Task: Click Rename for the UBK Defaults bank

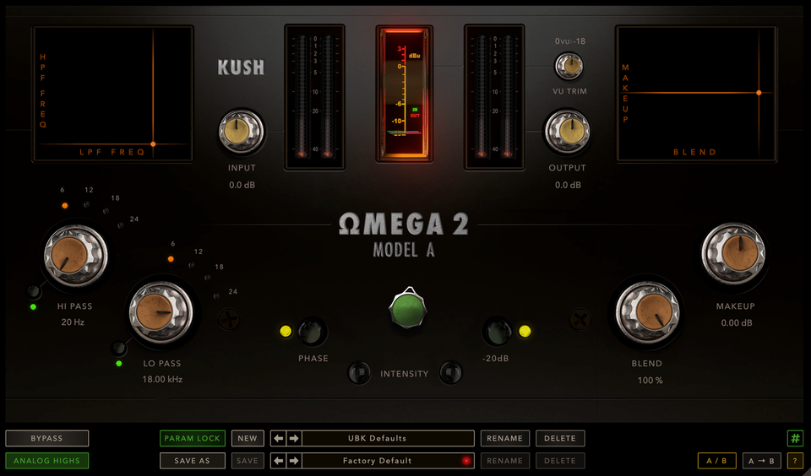Action: tap(505, 438)
